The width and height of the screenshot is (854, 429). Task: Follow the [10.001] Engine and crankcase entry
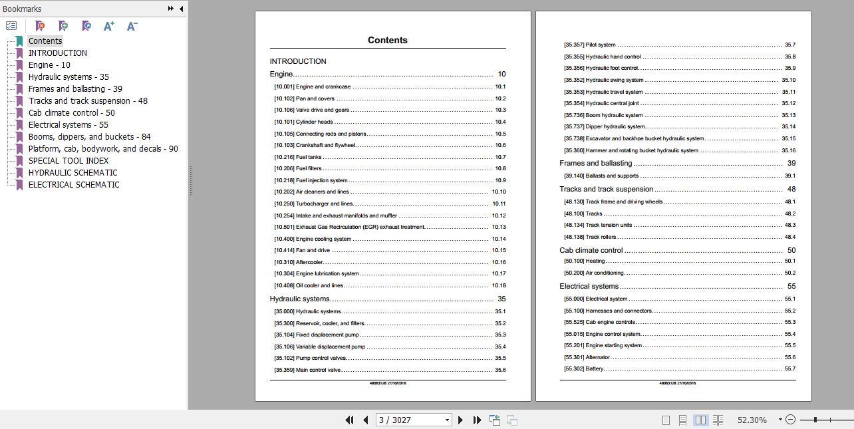pos(390,86)
